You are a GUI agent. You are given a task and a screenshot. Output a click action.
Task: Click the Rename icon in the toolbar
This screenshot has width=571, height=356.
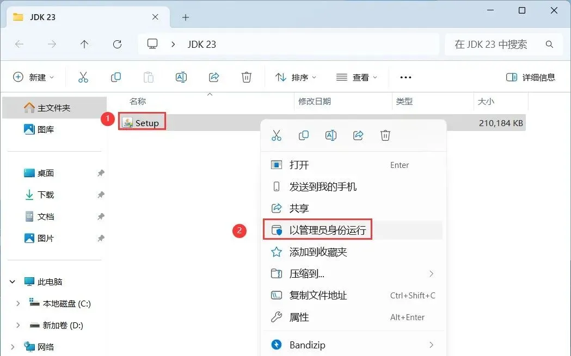(181, 77)
